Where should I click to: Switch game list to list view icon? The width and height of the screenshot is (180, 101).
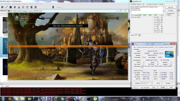tap(31, 7)
